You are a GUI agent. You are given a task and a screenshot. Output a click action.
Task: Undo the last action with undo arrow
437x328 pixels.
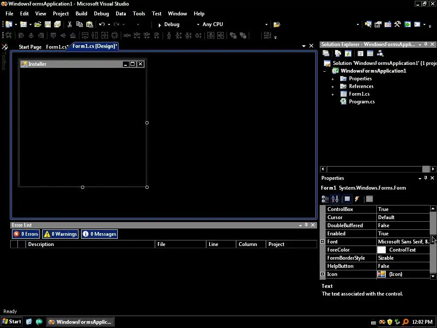pos(102,24)
